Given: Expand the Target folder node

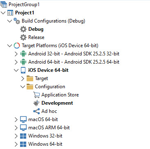Looking at the screenshot, I should (23, 78).
